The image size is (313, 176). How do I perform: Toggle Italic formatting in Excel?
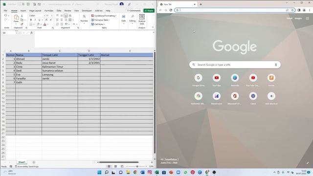(35, 20)
